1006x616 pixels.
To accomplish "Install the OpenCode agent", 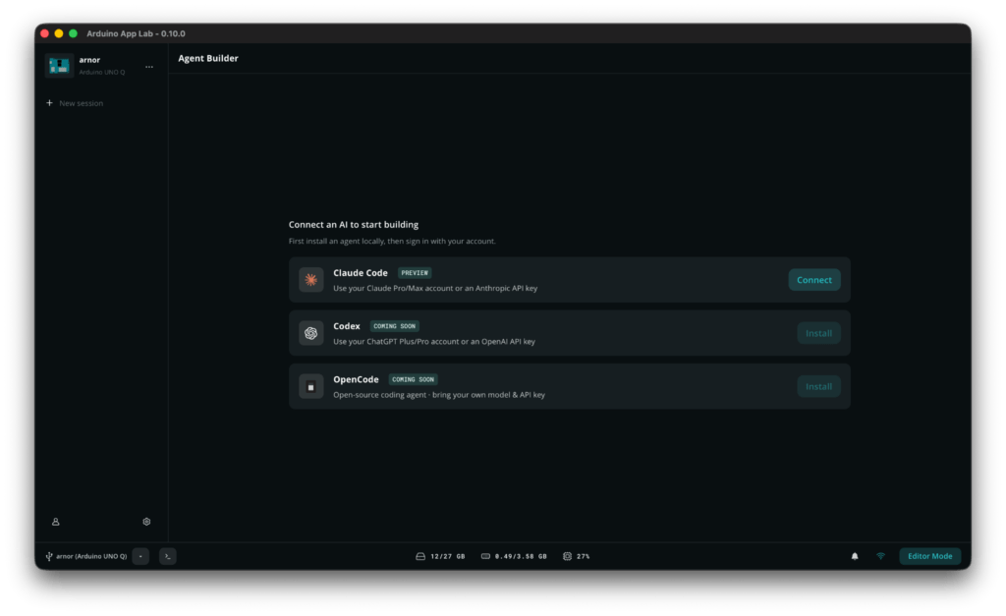I will click(x=818, y=387).
